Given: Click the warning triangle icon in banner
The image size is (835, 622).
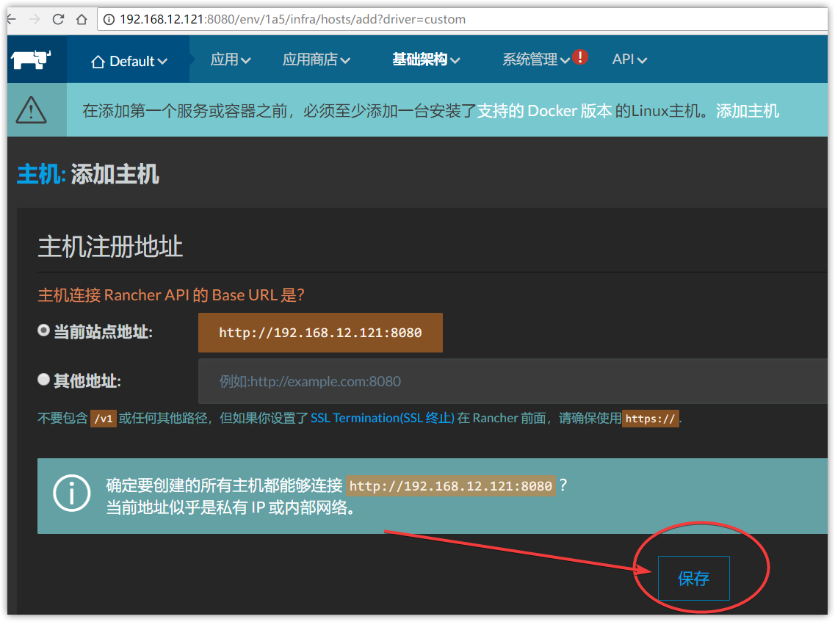Looking at the screenshot, I should [x=32, y=110].
